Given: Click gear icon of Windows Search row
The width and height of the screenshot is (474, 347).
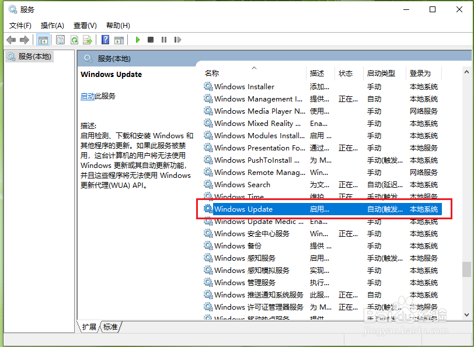Looking at the screenshot, I should [x=208, y=184].
